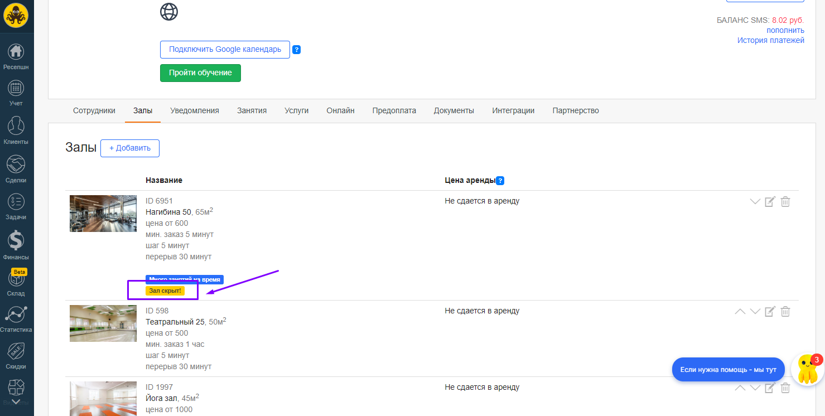825x416 pixels.
Task: Open the Нагибина 50 hall photo
Action: 103,214
